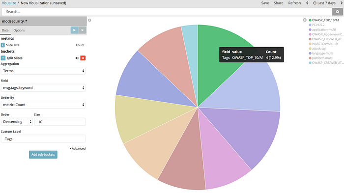Apply changes with the play button
This screenshot has height=193, width=344.
pos(74,30)
